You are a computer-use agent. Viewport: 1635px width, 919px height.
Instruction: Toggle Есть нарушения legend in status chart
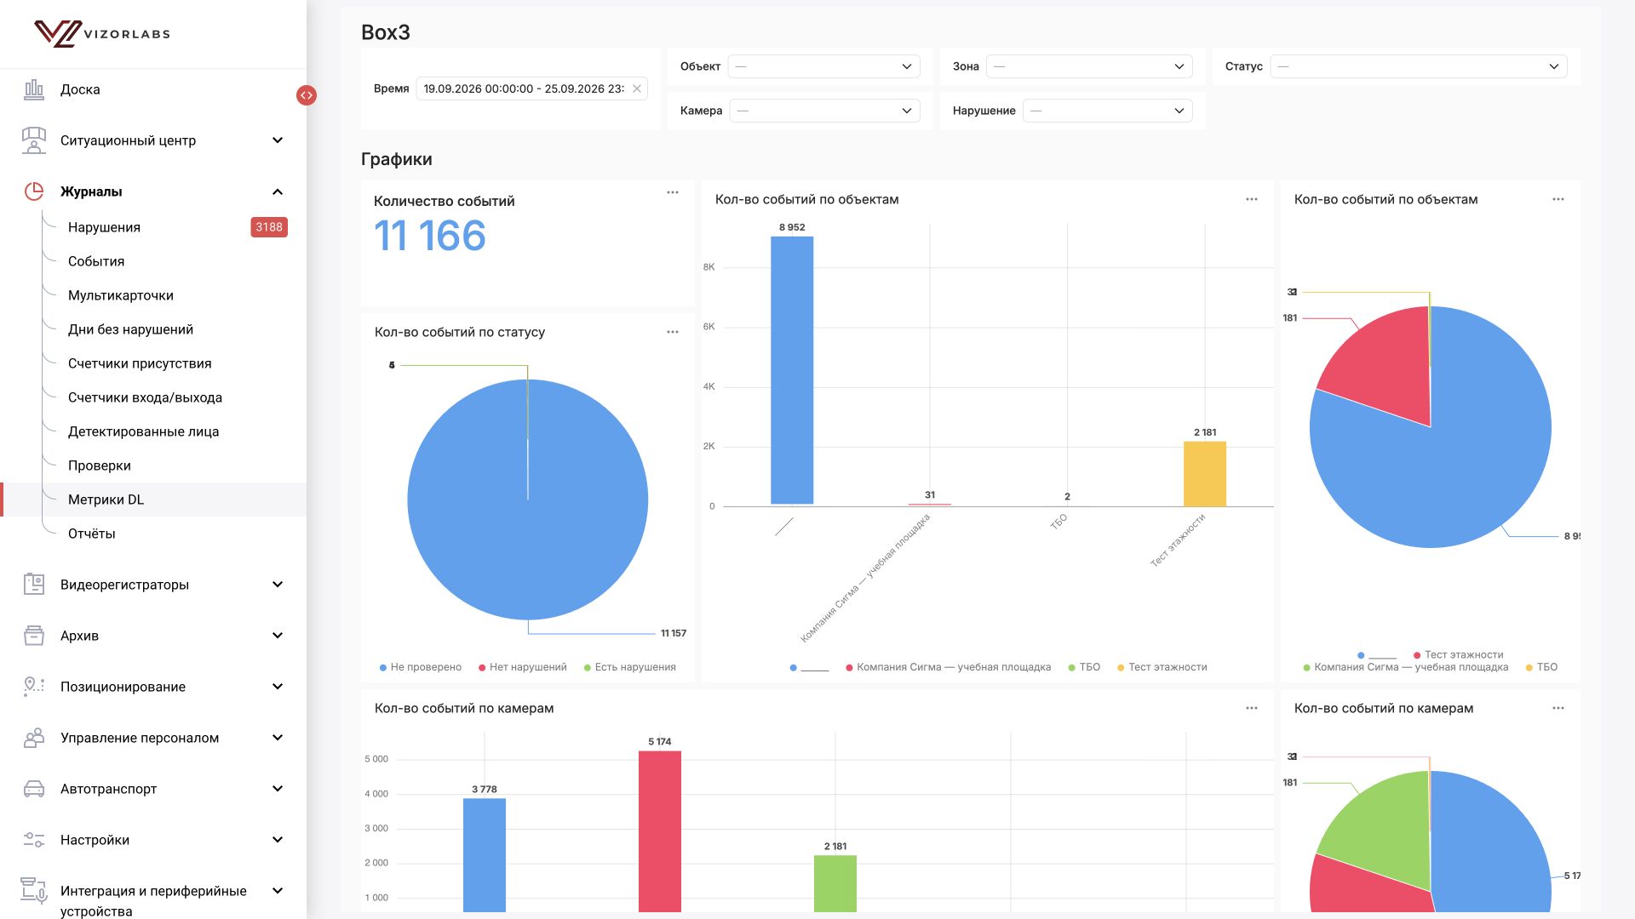tap(629, 667)
